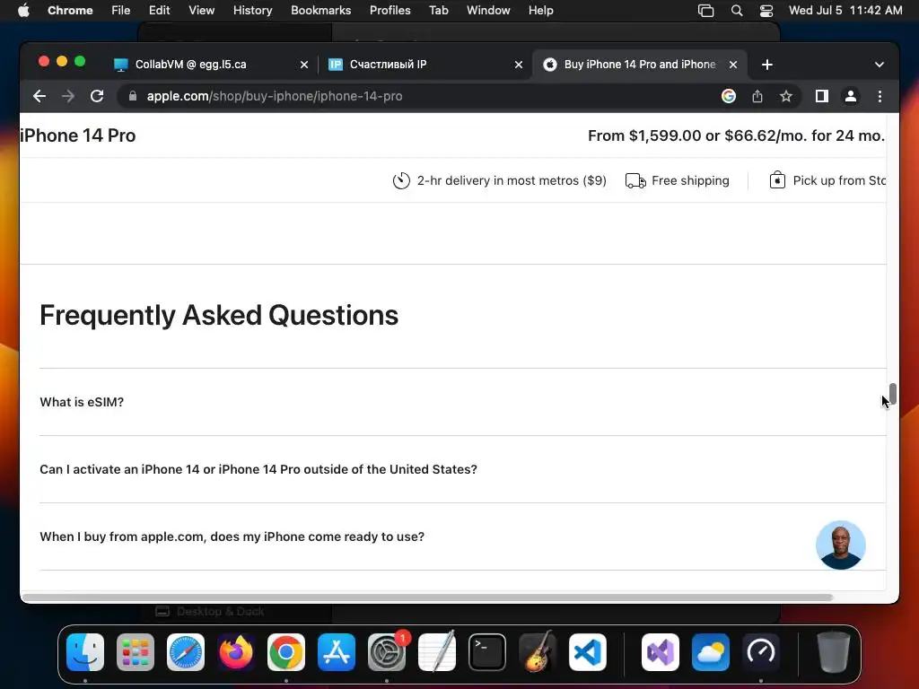Open the Bookmarks menu

320,11
